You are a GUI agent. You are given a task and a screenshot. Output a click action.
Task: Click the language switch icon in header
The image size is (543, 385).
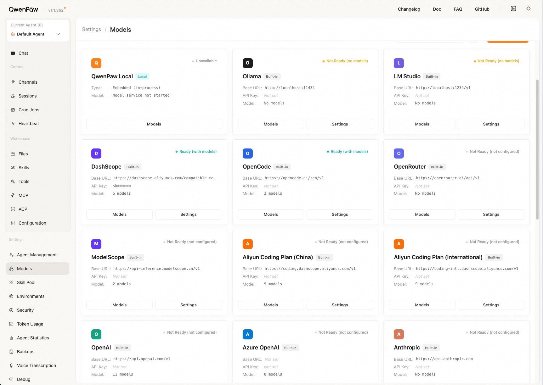click(513, 9)
